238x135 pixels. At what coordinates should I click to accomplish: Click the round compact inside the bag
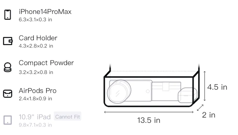point(119,92)
